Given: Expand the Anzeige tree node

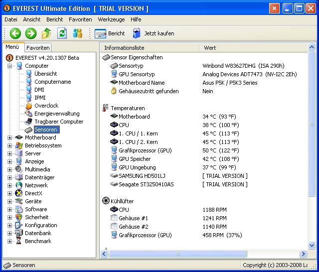Looking at the screenshot, I should (9, 161).
